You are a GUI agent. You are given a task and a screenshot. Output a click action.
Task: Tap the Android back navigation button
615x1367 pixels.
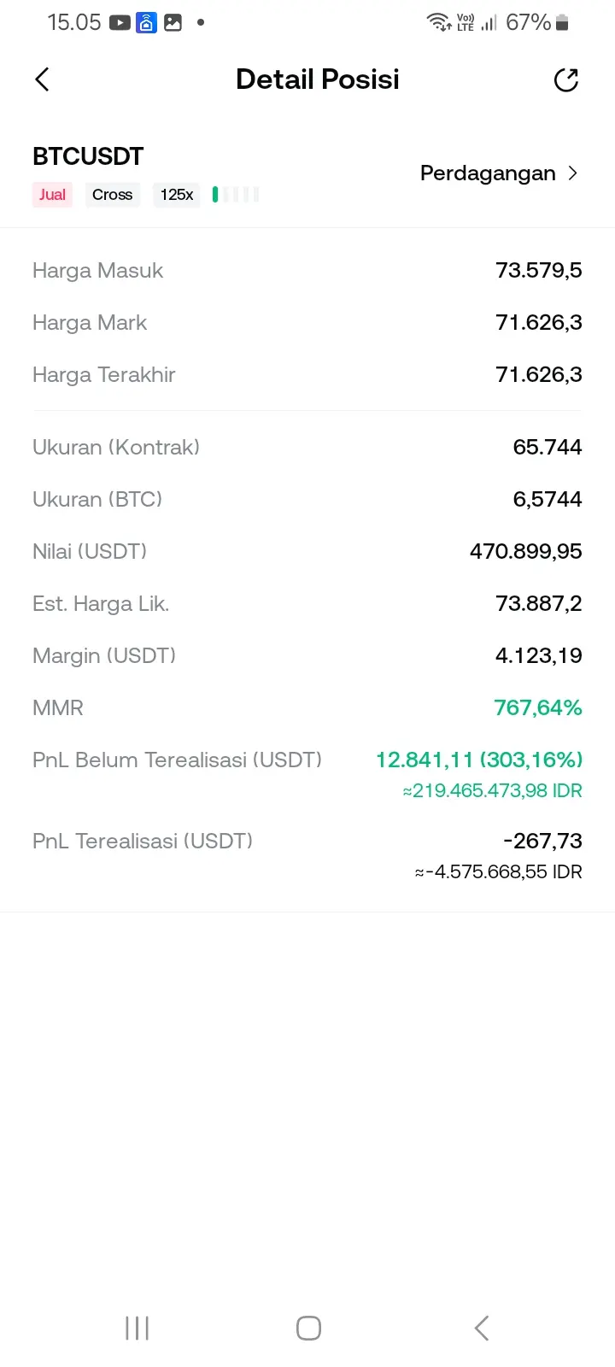click(482, 1328)
